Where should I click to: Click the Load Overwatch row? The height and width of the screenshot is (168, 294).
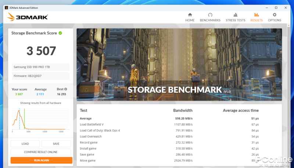tap(169, 136)
